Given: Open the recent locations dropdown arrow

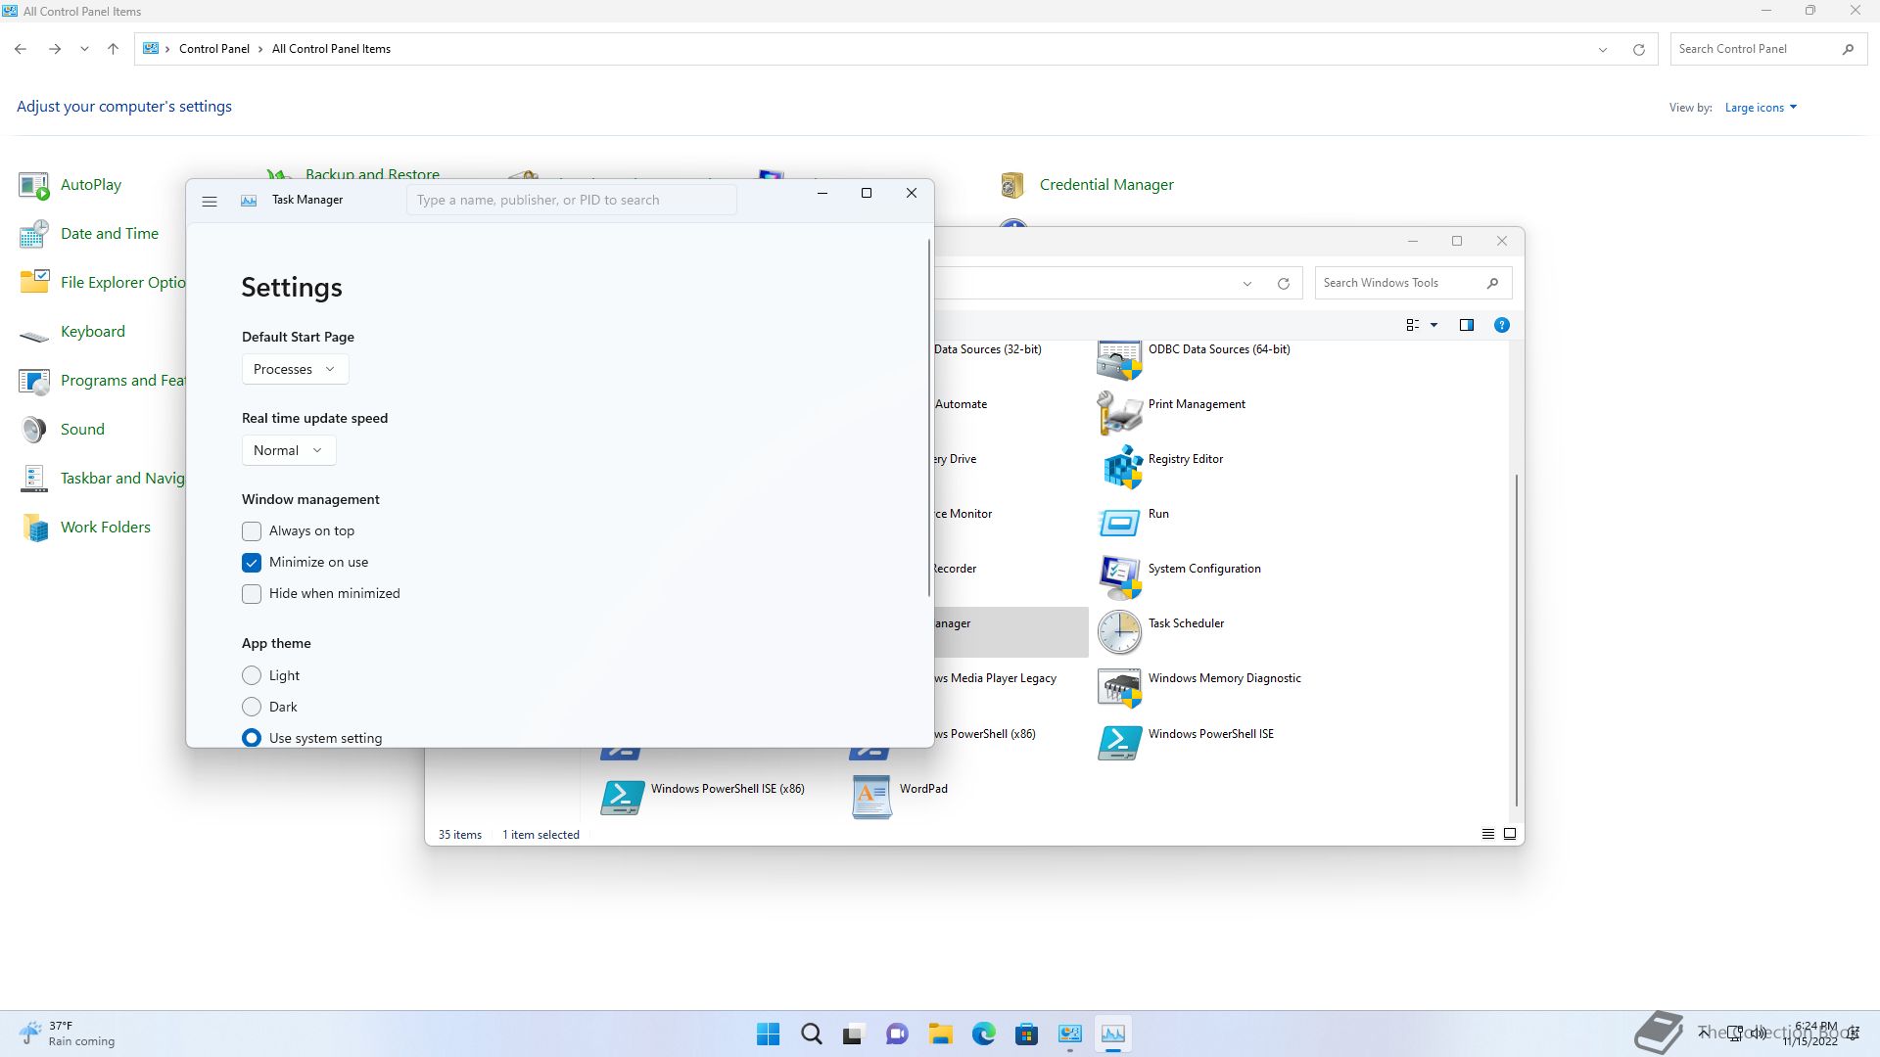Looking at the screenshot, I should coord(84,48).
